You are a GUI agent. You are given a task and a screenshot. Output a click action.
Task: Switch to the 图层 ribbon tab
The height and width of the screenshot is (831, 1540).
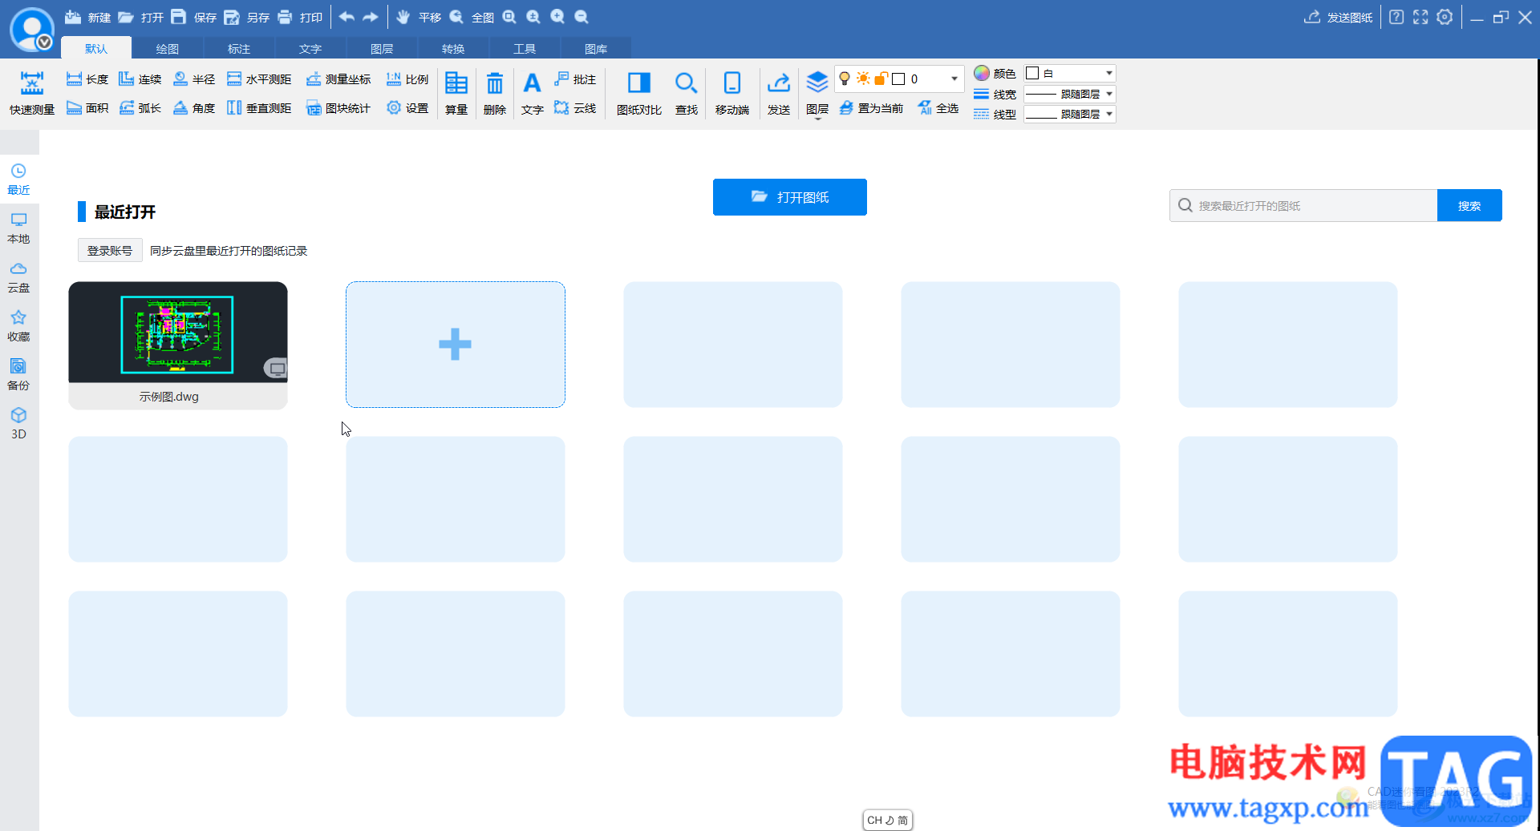(382, 49)
